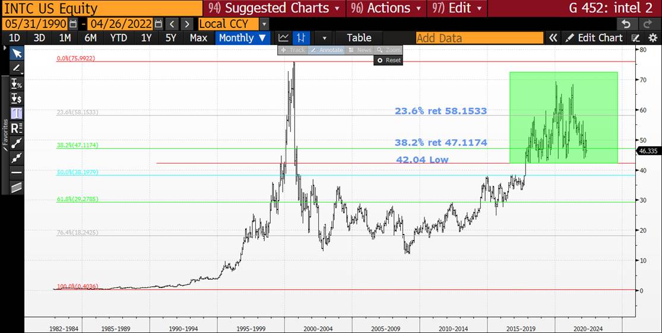Click the Add Data input field
The image size is (662, 333).
(480, 38)
